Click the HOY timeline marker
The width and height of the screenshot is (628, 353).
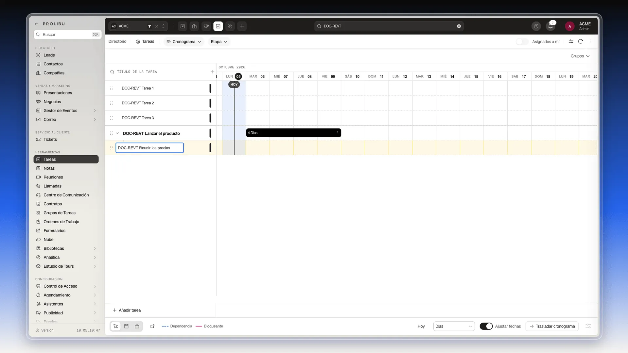pyautogui.click(x=234, y=84)
